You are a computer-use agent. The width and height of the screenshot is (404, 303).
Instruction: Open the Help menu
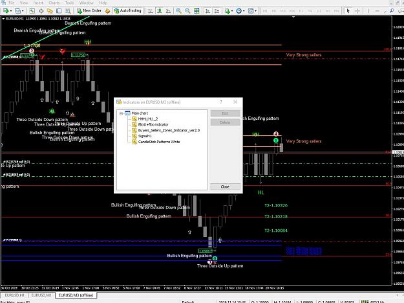click(103, 3)
